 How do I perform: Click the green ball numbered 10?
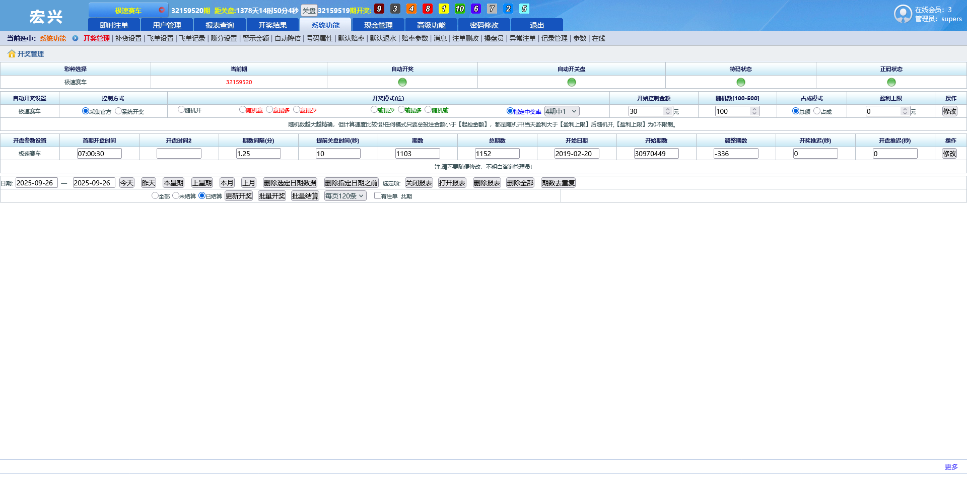pyautogui.click(x=460, y=9)
